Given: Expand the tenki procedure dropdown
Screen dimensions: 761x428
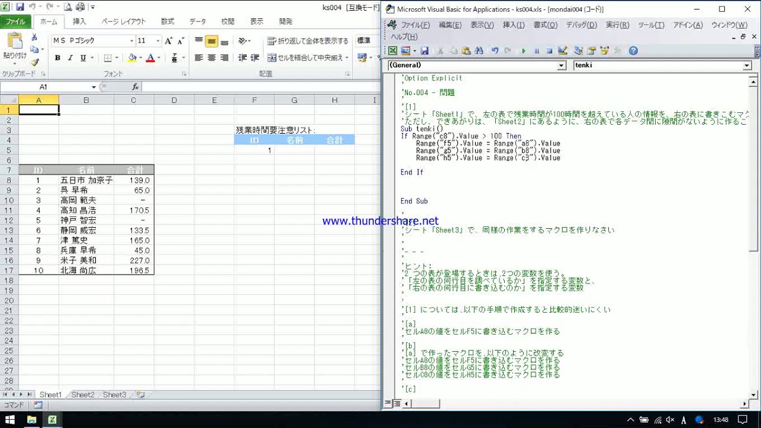Looking at the screenshot, I should [x=747, y=65].
